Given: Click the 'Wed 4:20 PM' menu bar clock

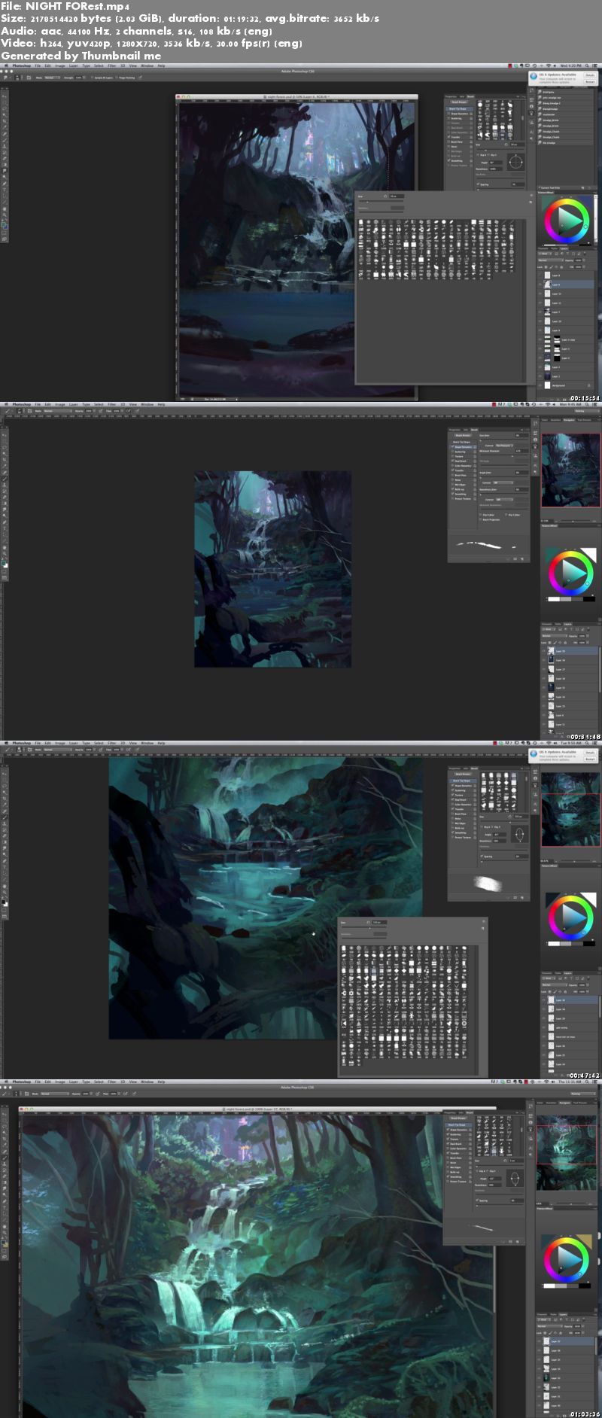Looking at the screenshot, I should point(570,66).
